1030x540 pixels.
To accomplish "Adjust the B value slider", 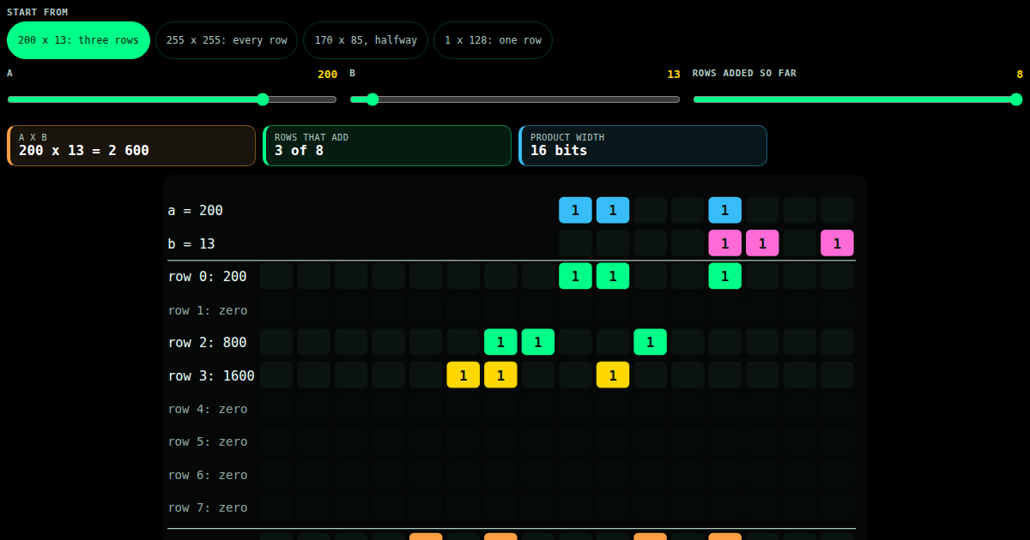I will pos(515,99).
